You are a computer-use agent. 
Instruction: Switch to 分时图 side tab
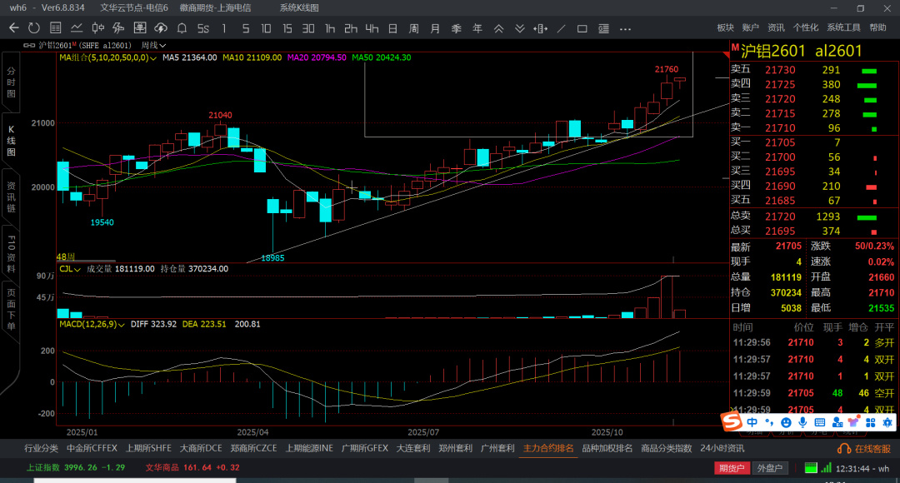[11, 82]
